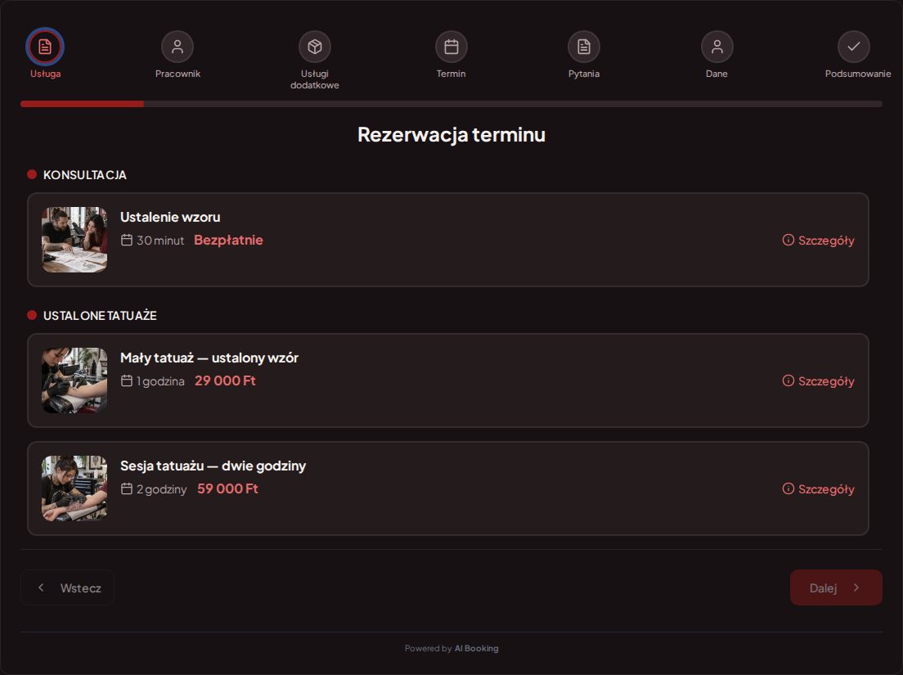This screenshot has height=675, width=903.
Task: Choose the Ustalenie wzoru service title
Action: (170, 217)
